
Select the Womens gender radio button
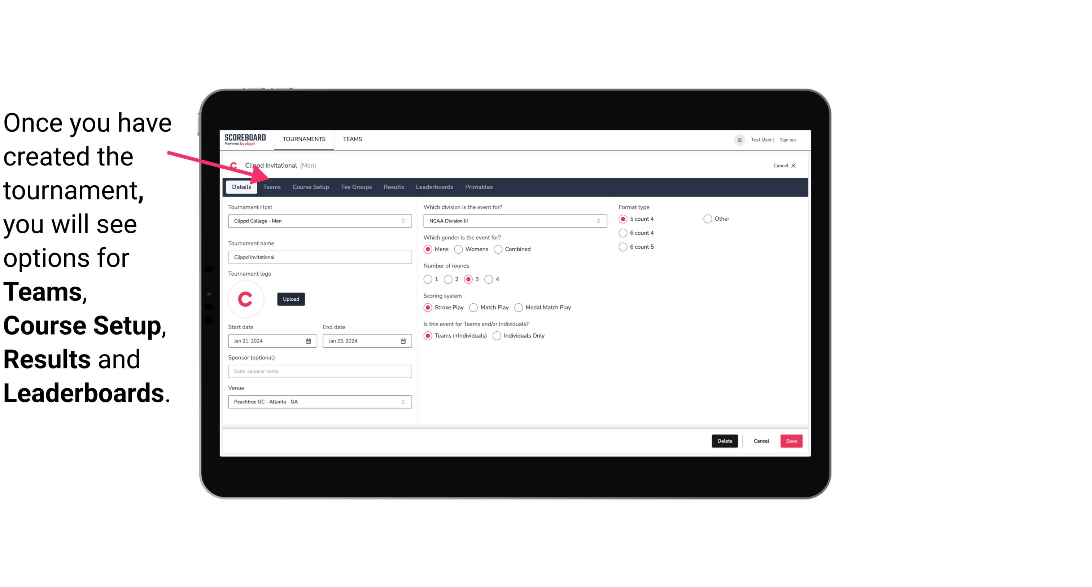click(459, 249)
